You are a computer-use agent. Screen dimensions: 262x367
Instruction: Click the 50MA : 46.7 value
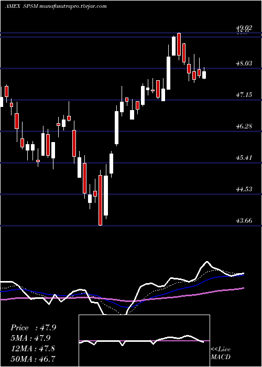coord(33,359)
